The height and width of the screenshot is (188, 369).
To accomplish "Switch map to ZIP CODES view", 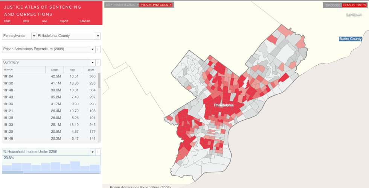I will (x=332, y=5).
